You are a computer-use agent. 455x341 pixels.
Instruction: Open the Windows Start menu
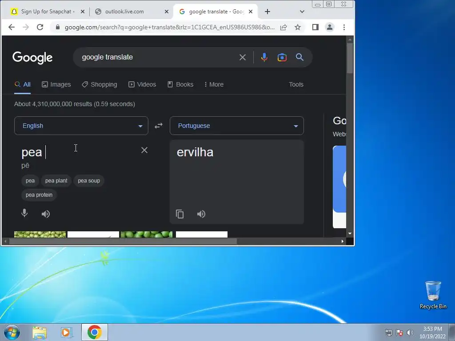click(12, 332)
